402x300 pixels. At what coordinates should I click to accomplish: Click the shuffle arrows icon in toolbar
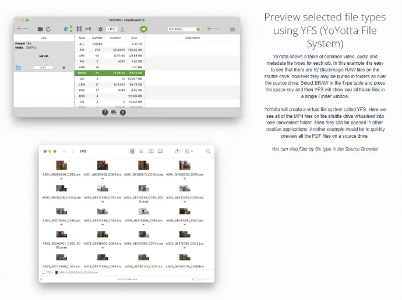point(87,29)
